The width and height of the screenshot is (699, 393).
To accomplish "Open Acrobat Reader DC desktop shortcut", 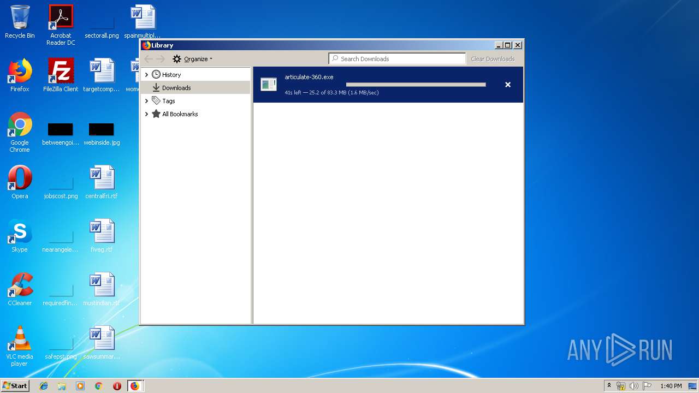I will pyautogui.click(x=61, y=25).
